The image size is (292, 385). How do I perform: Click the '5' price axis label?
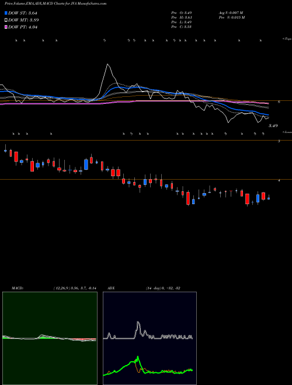coord(279,141)
